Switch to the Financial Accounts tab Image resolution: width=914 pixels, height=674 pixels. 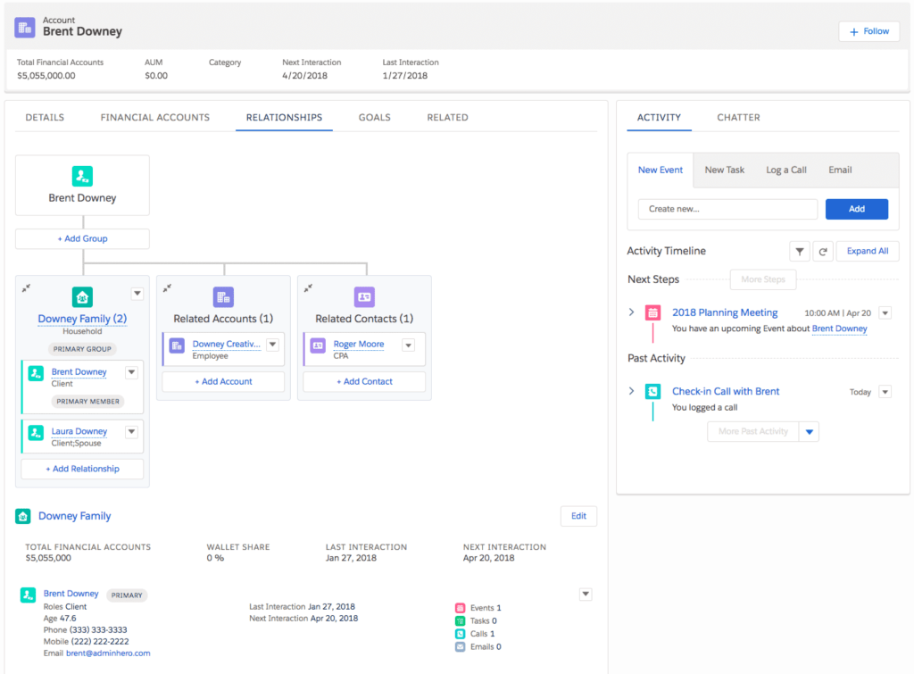154,118
